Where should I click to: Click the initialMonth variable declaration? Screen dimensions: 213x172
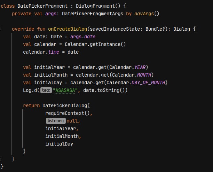pos(51,75)
